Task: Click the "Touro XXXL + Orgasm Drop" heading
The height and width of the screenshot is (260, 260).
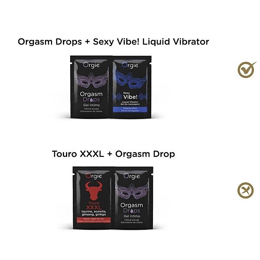Action: tap(114, 154)
